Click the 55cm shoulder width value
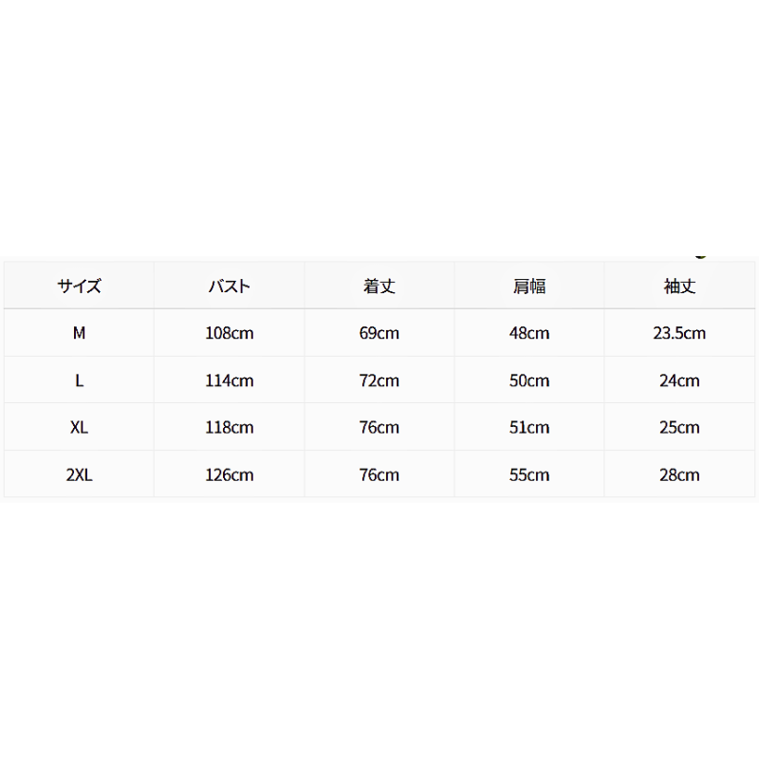The height and width of the screenshot is (759, 759). coord(529,475)
